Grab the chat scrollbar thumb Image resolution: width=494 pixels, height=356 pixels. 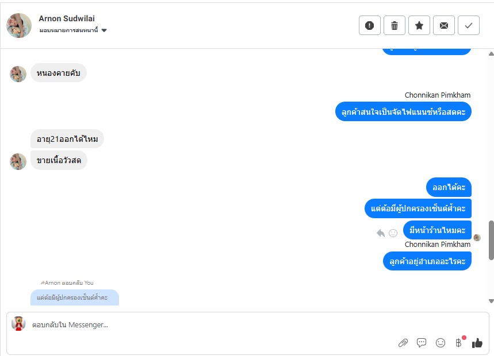[491, 240]
